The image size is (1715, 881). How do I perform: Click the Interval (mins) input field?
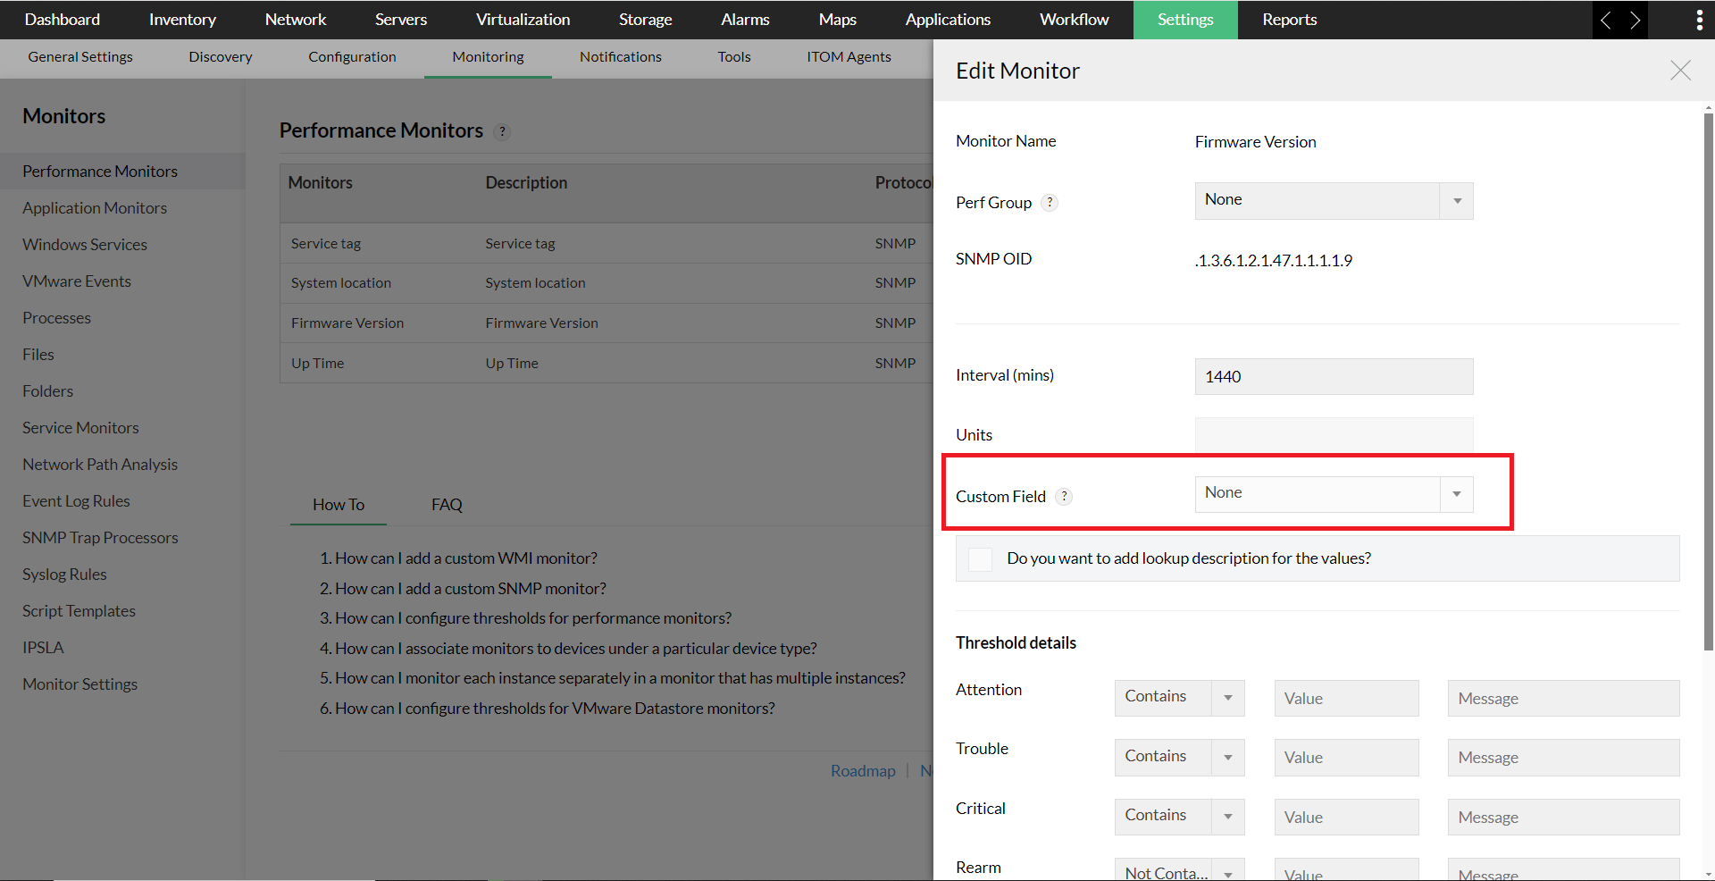pyautogui.click(x=1333, y=376)
